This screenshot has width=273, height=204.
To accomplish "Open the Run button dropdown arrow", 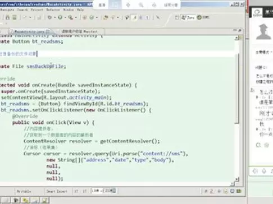I will [65, 17].
